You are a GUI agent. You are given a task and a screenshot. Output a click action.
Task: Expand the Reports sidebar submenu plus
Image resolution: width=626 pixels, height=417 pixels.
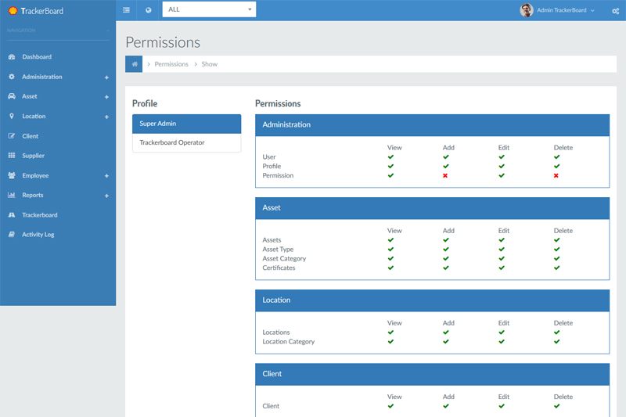pos(106,196)
